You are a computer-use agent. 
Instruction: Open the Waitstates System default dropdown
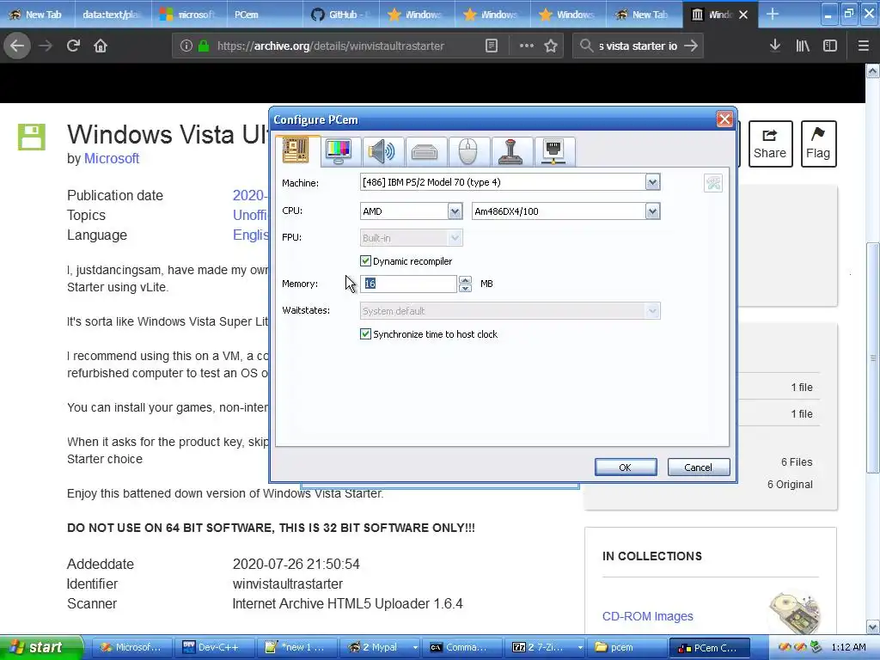point(652,311)
